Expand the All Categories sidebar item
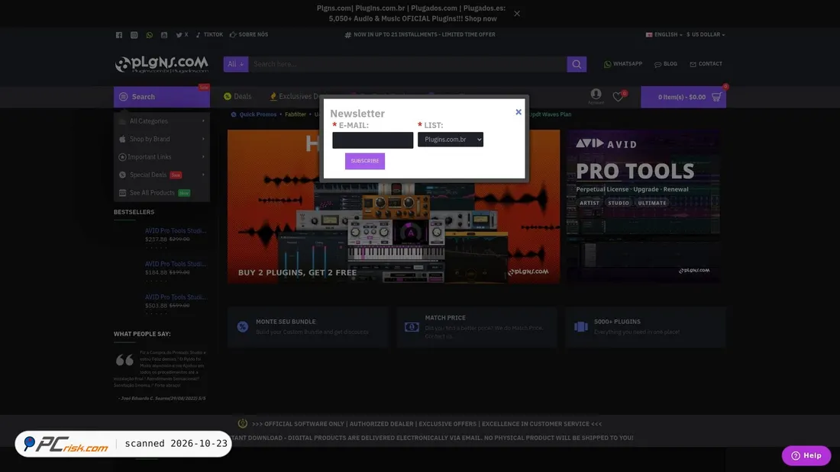Image resolution: width=840 pixels, height=472 pixels. click(161, 121)
